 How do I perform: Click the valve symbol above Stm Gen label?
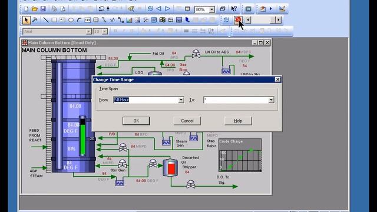[x=123, y=164]
